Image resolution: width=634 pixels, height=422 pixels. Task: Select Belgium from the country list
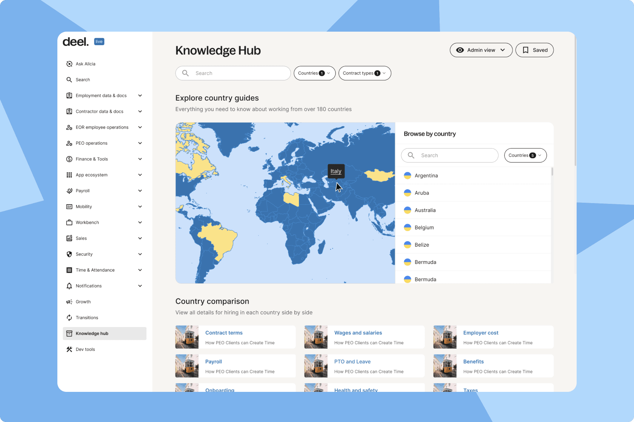[x=424, y=227]
